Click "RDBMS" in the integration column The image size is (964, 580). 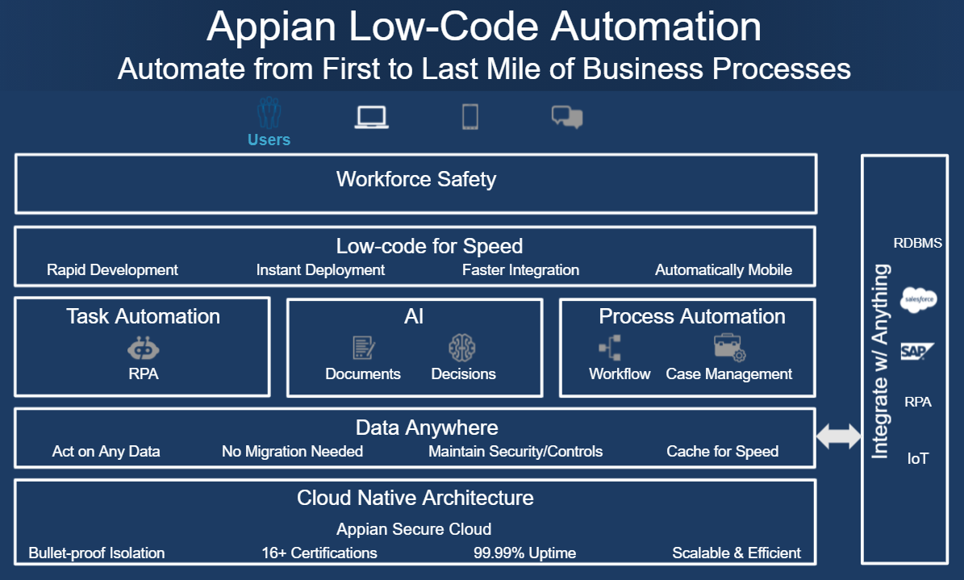point(918,243)
